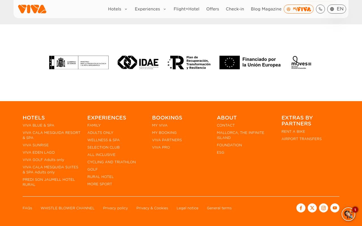Screen dimensions: 362x226
Task: Click the BOOKINGS footer heading
Action: tap(167, 118)
